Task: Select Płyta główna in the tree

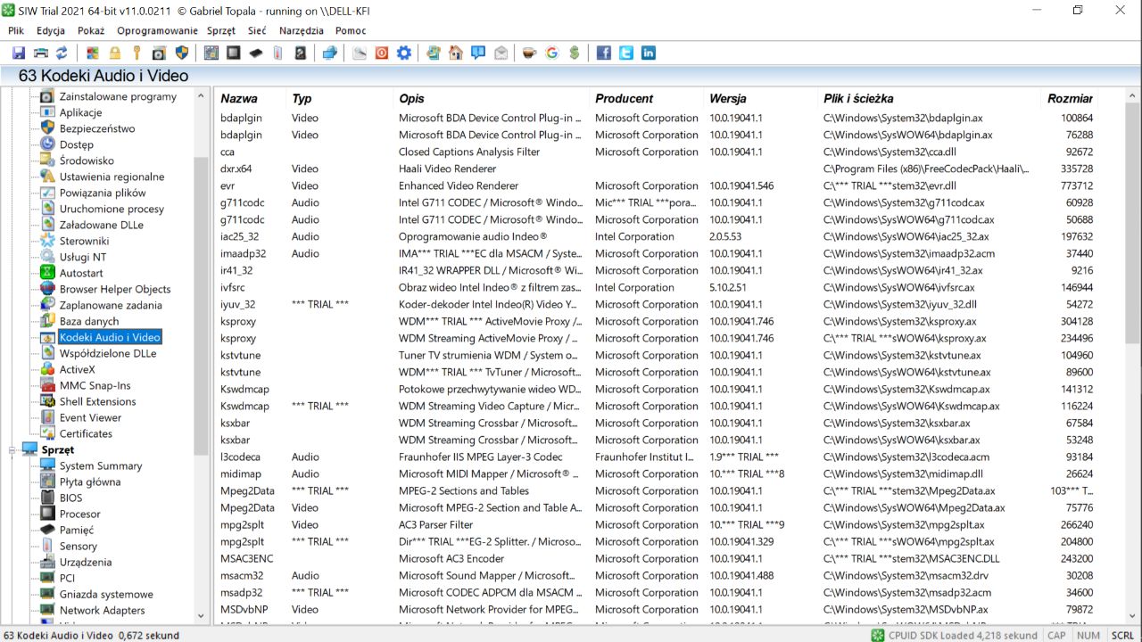Action: point(90,481)
